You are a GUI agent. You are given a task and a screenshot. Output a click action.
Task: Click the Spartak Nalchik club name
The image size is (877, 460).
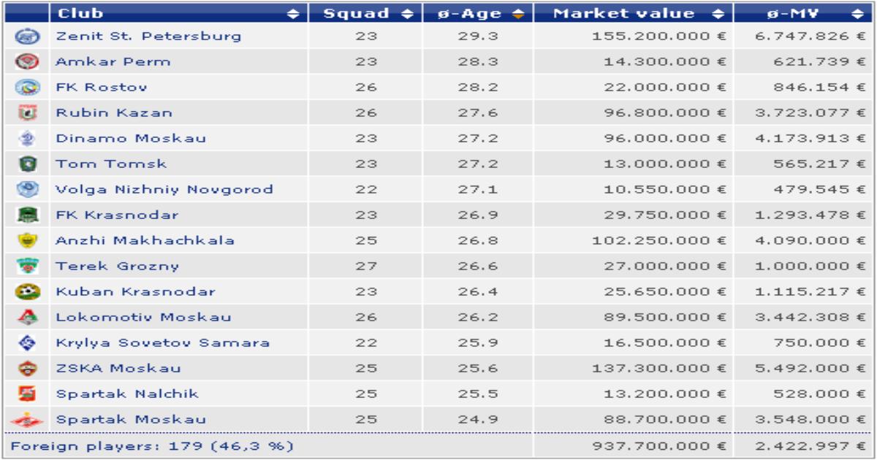(x=127, y=394)
